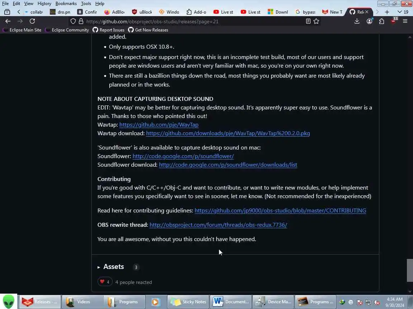Open the Firefox View icon
The height and width of the screenshot is (309, 413).
(7, 12)
